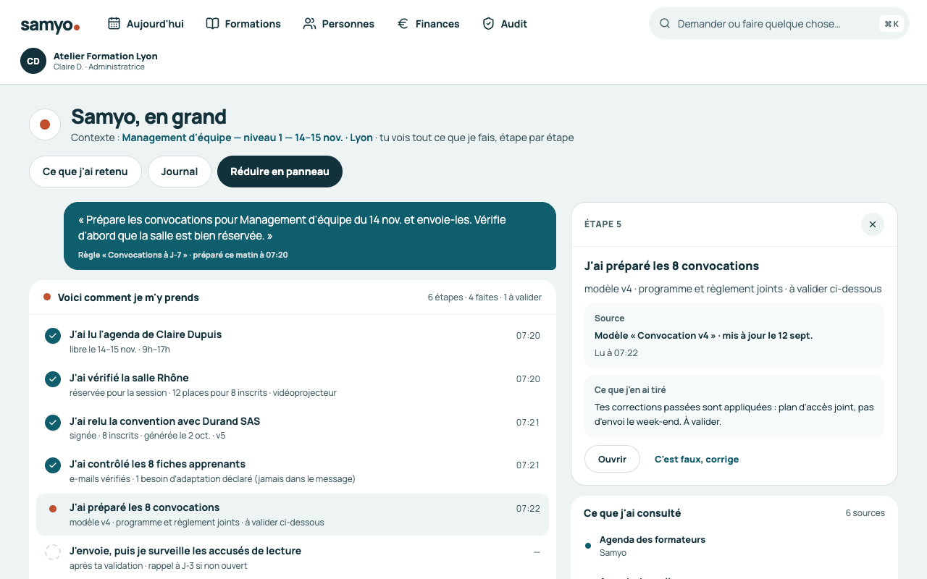Screen dimensions: 927x579
Task: Close the Étape 5 panel
Action: [873, 224]
